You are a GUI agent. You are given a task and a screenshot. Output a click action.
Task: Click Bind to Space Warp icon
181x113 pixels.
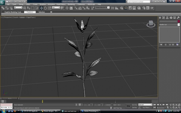point(11,8)
